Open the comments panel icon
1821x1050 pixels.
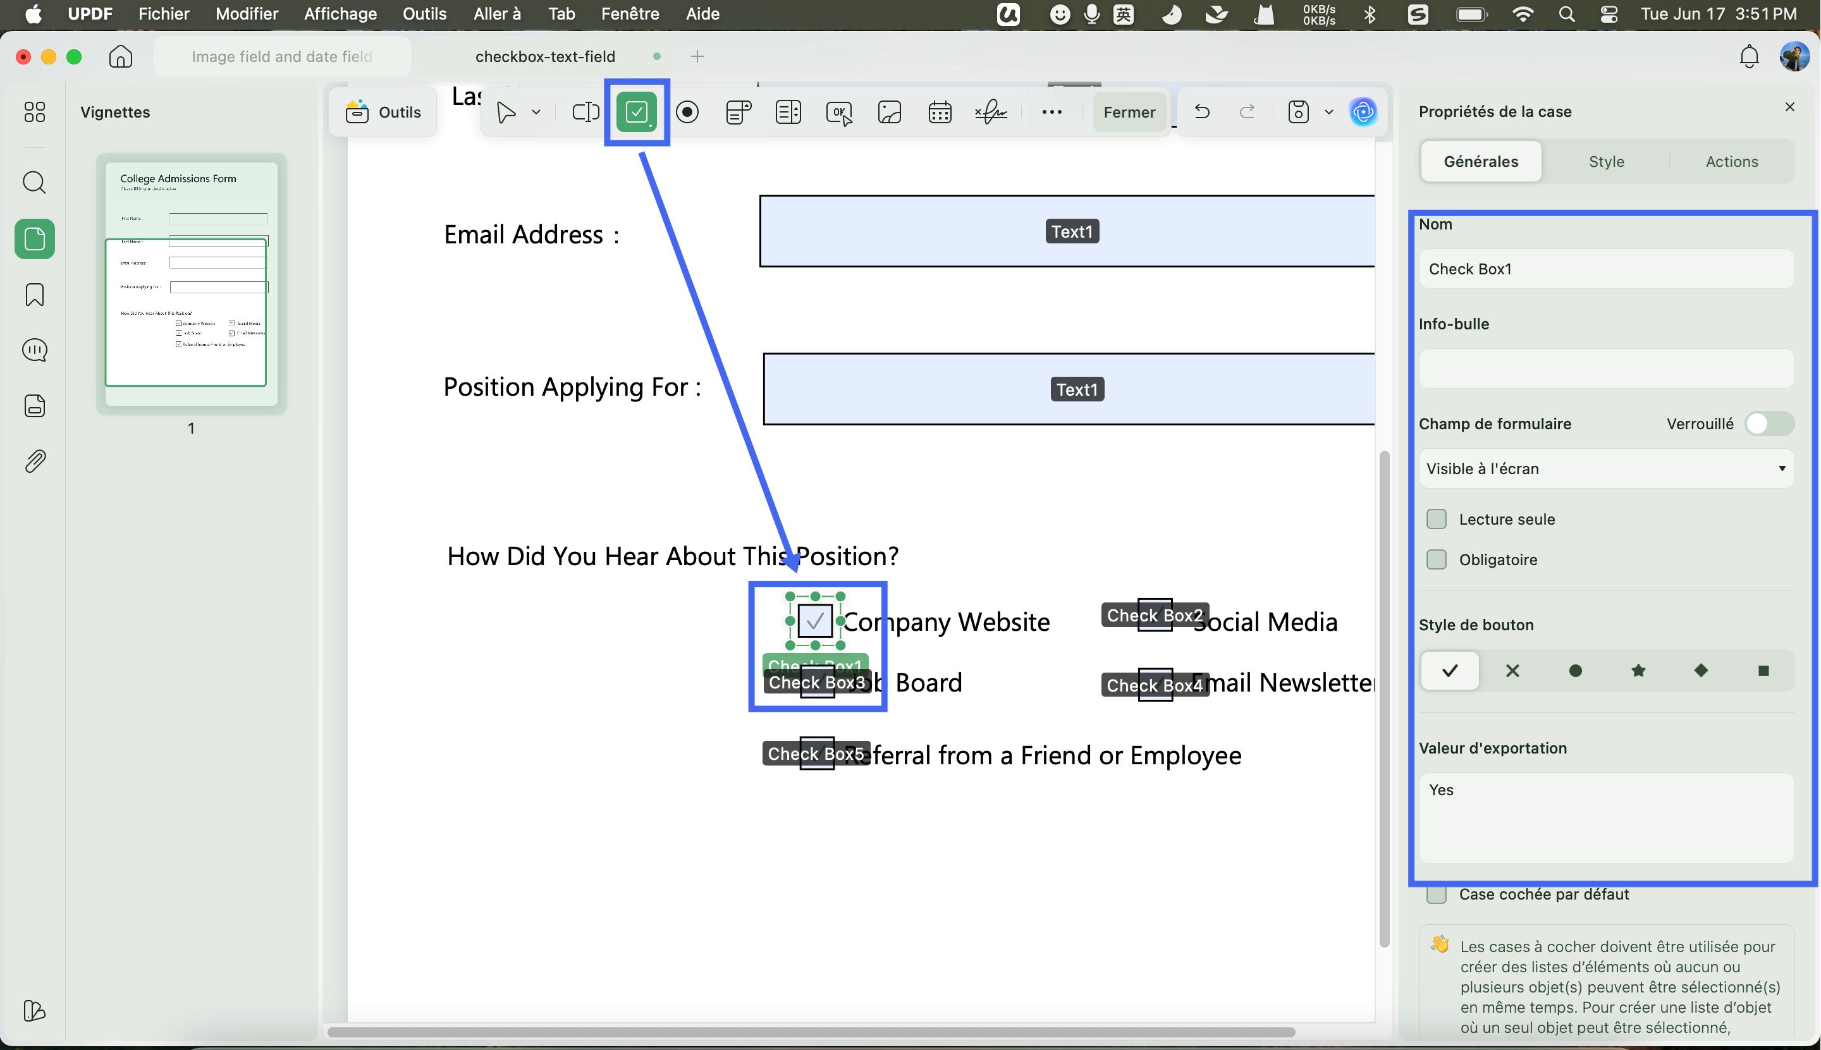coord(35,350)
